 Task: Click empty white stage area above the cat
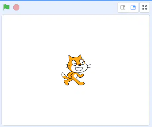coord(76,34)
